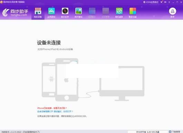The image size is (183, 133).
Task: Open the green backup restore clock icon
Action: [x=119, y=11]
